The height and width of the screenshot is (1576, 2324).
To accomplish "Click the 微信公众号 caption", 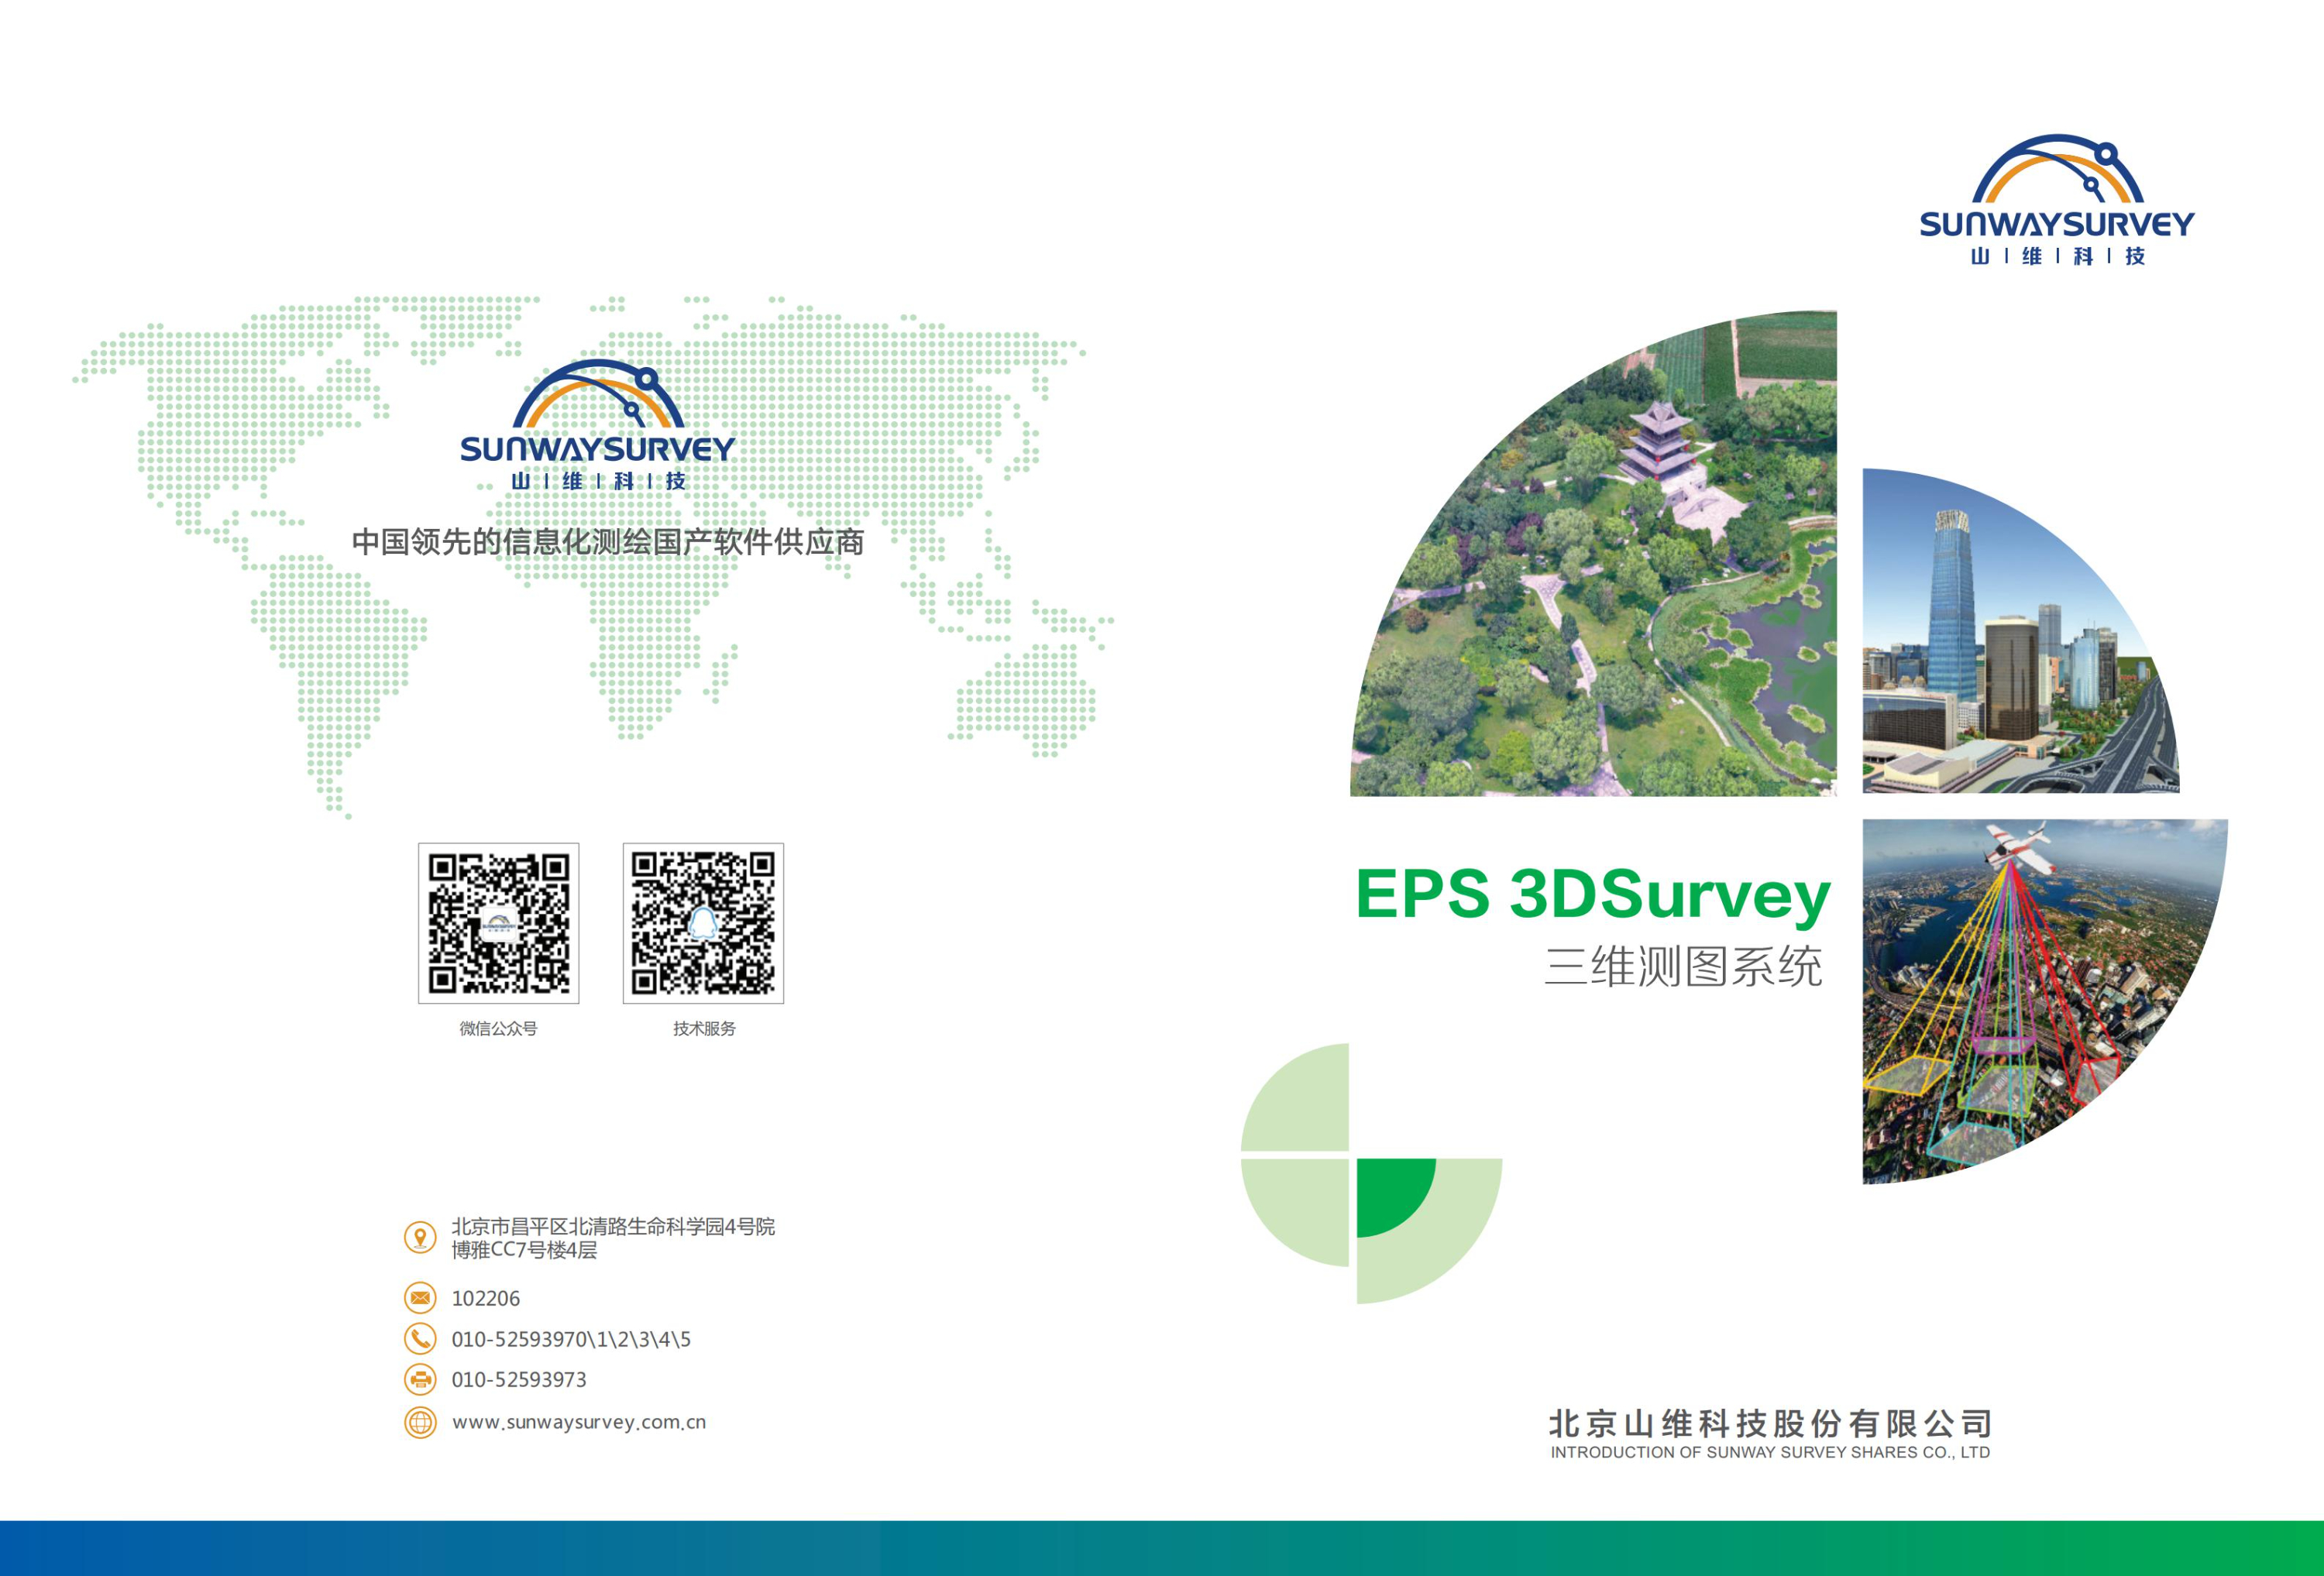I will coord(498,1028).
